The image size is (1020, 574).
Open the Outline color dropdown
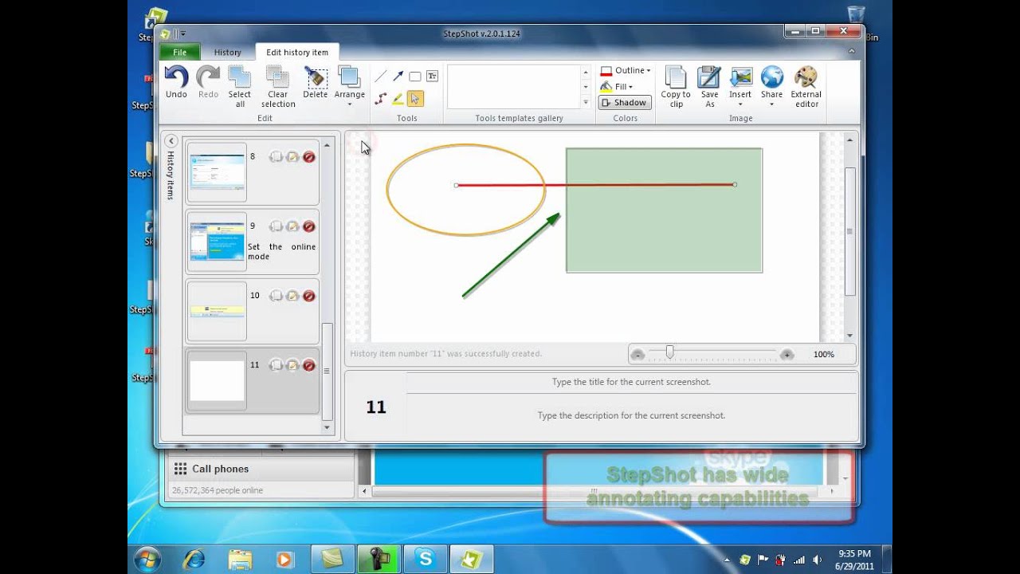click(626, 70)
